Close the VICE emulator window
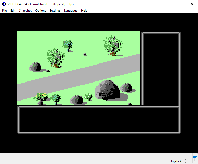Image resolution: width=198 pixels, height=164 pixels. [x=192, y=4]
